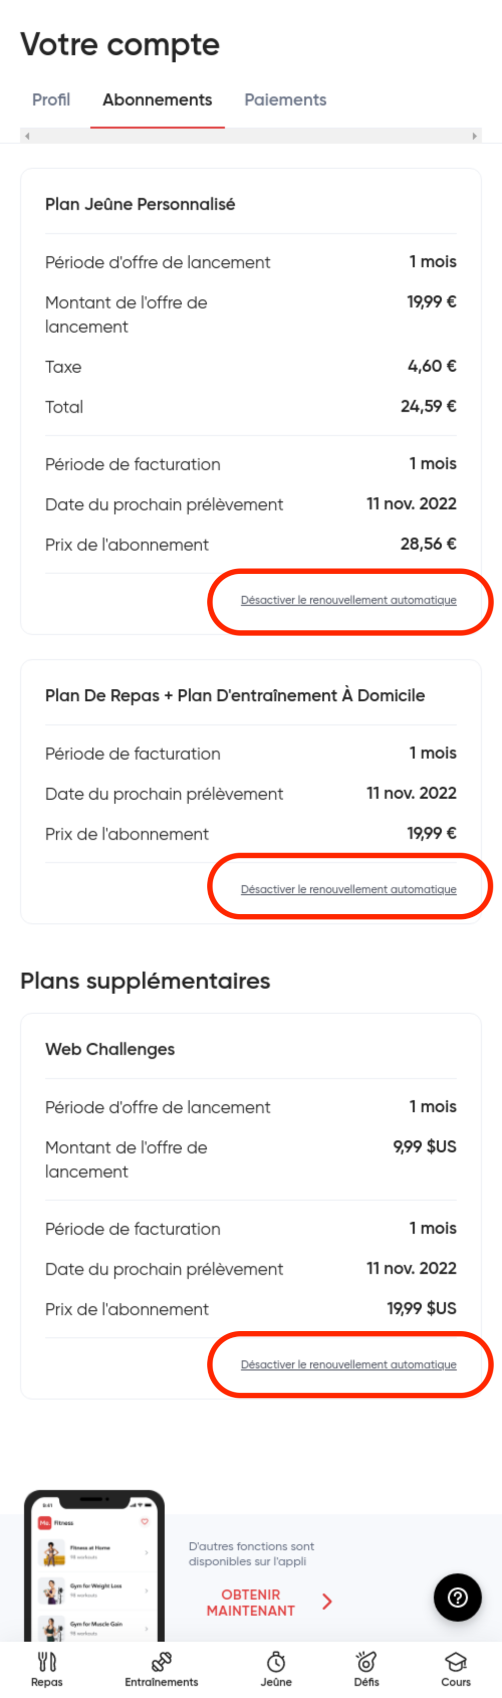Tap the Entraînements dumbbell icon
Screen dimensions: 502x1698
click(x=162, y=1662)
